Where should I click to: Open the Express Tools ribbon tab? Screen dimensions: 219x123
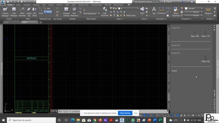(x=83, y=5)
